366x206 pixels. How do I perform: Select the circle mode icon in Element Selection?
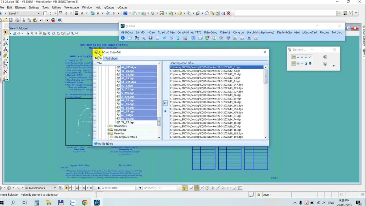306,57
